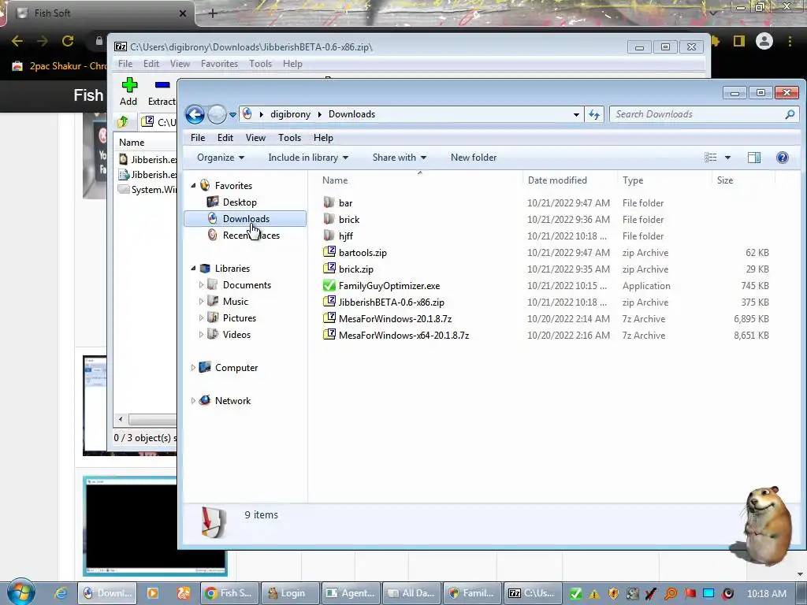807x605 pixels.
Task: Select brick.zip archive icon
Action: (329, 269)
